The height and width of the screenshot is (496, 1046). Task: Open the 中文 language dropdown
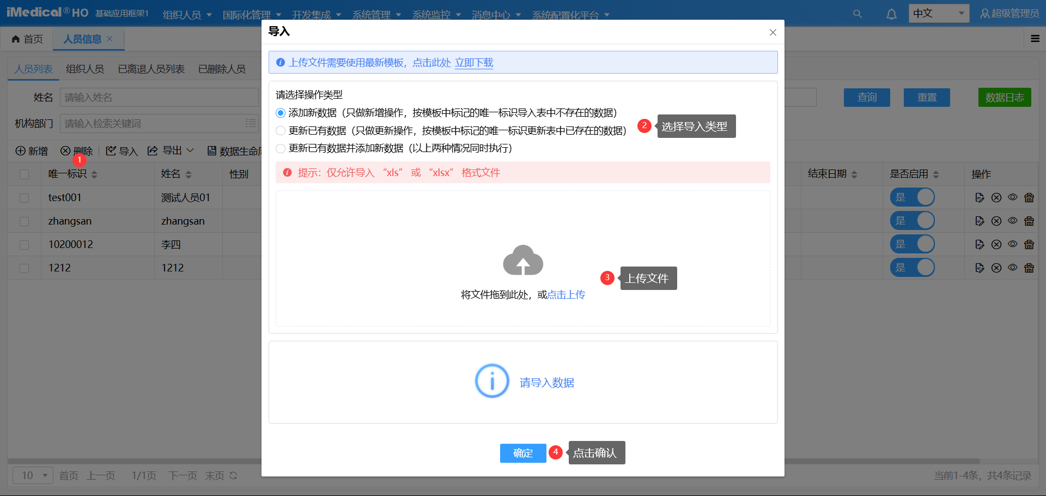938,13
